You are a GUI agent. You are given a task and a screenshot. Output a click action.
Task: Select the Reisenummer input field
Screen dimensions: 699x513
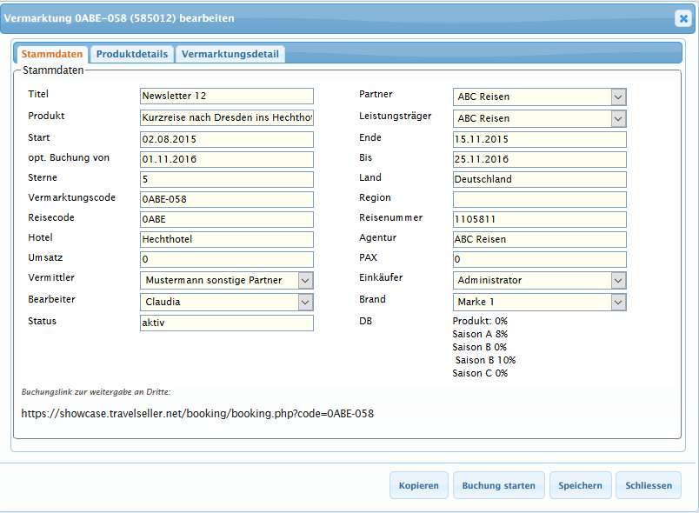click(x=539, y=219)
